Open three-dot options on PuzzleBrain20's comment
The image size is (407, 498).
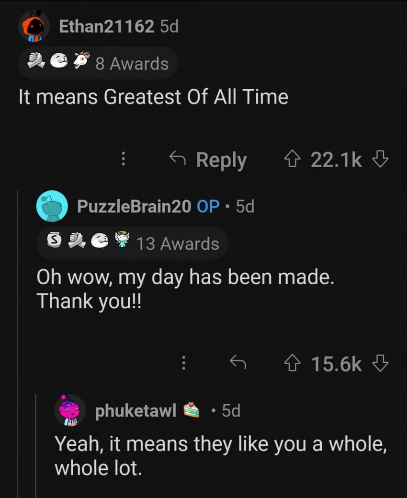[183, 364]
